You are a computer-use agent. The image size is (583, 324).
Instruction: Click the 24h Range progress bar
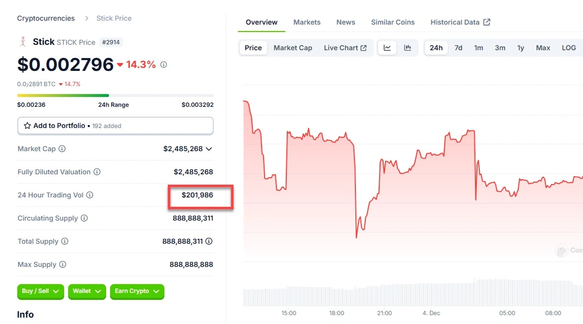coord(116,96)
